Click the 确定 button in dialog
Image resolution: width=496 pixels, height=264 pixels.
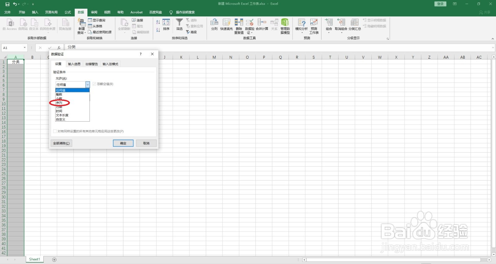pyautogui.click(x=123, y=143)
